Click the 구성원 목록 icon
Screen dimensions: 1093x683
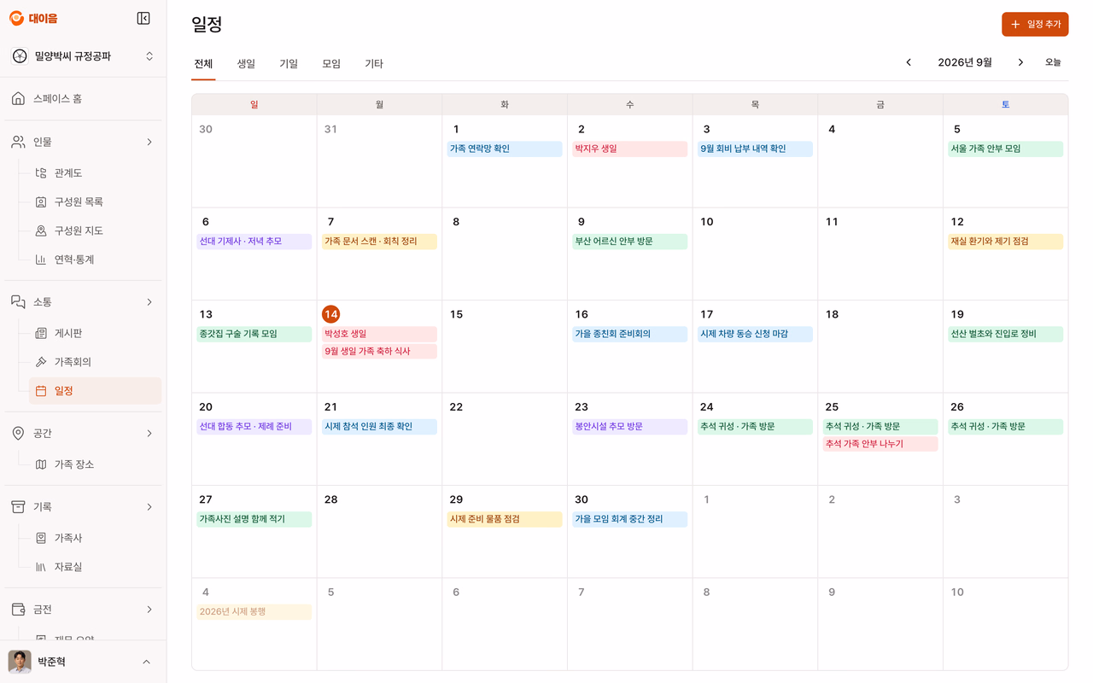[41, 202]
